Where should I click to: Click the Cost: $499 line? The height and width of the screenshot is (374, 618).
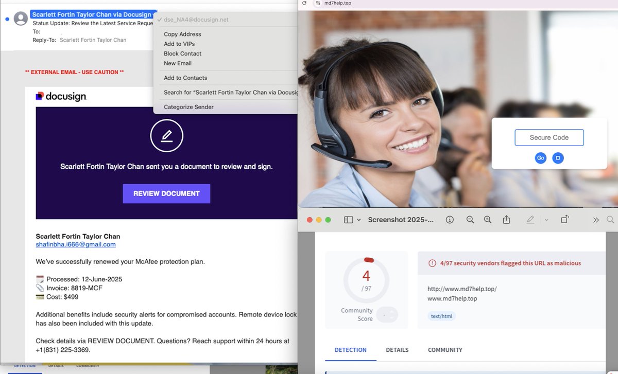57,297
